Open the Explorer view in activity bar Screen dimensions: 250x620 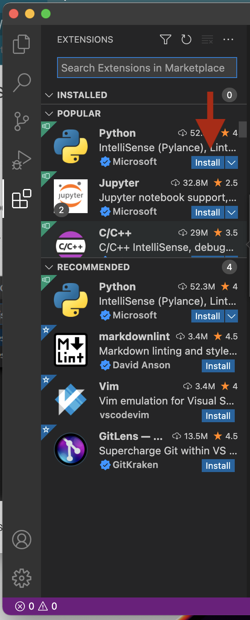pyautogui.click(x=22, y=44)
